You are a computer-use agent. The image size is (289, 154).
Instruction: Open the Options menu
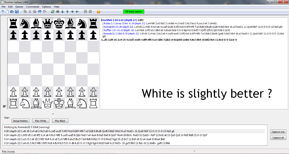tap(47, 7)
